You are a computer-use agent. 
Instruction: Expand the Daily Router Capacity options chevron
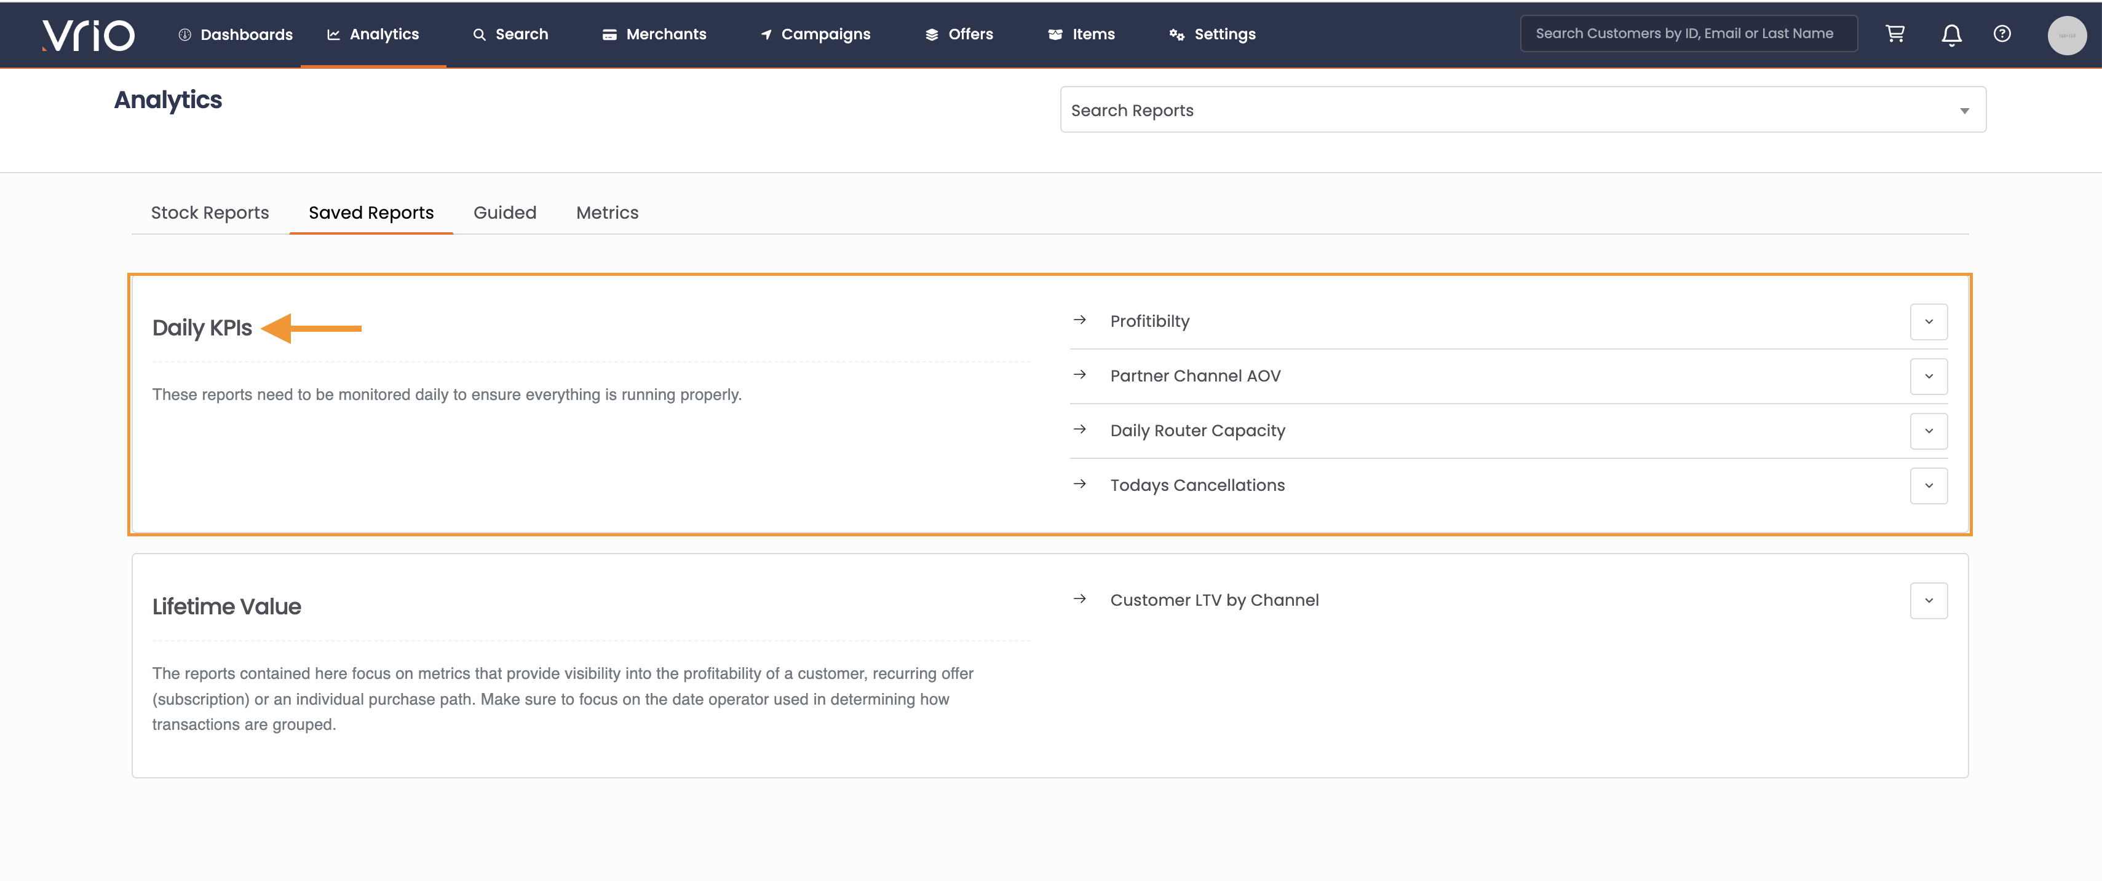pyautogui.click(x=1928, y=430)
